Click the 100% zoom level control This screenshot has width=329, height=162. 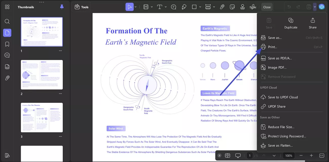(x=289, y=155)
